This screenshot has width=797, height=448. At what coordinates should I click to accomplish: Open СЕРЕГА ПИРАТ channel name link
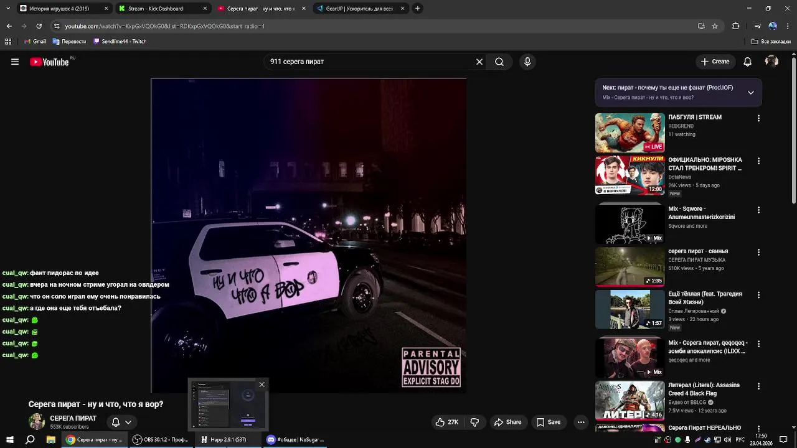point(73,418)
